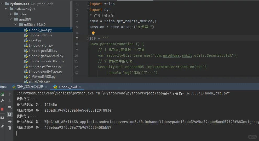Place cursor on 'import frida' line
The width and height of the screenshot is (259, 141).
tap(102, 4)
